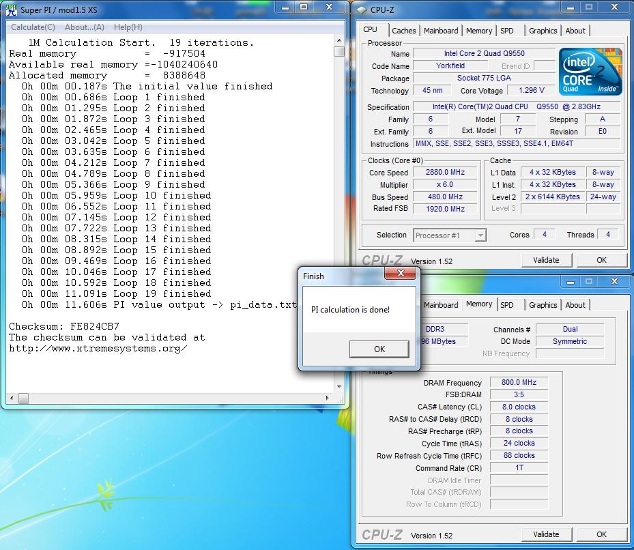Screen dimensions: 634x550
Task: Click scroll down arrow in Super PI log
Action: (x=338, y=387)
